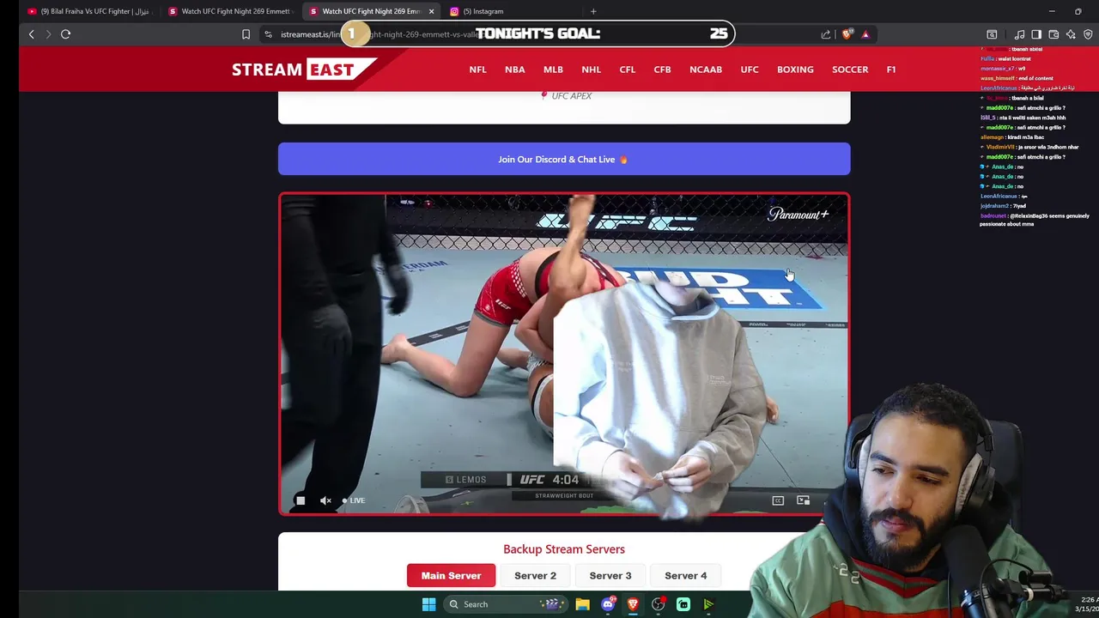Select the Main Server stream
This screenshot has height=618, width=1099.
pyautogui.click(x=451, y=576)
